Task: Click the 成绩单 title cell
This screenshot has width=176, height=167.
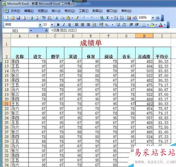Action: coord(91,43)
